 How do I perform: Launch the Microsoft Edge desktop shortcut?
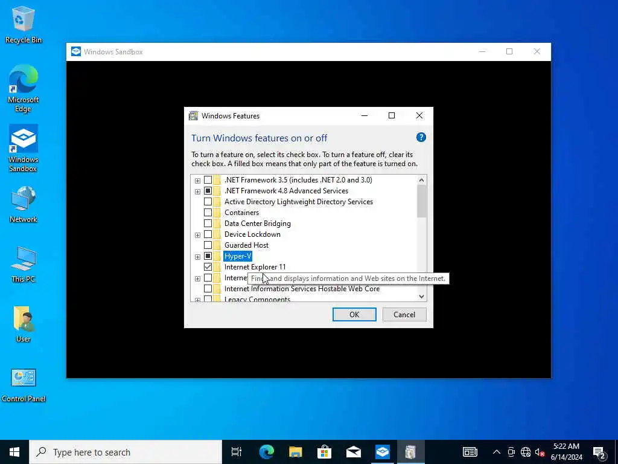click(24, 89)
